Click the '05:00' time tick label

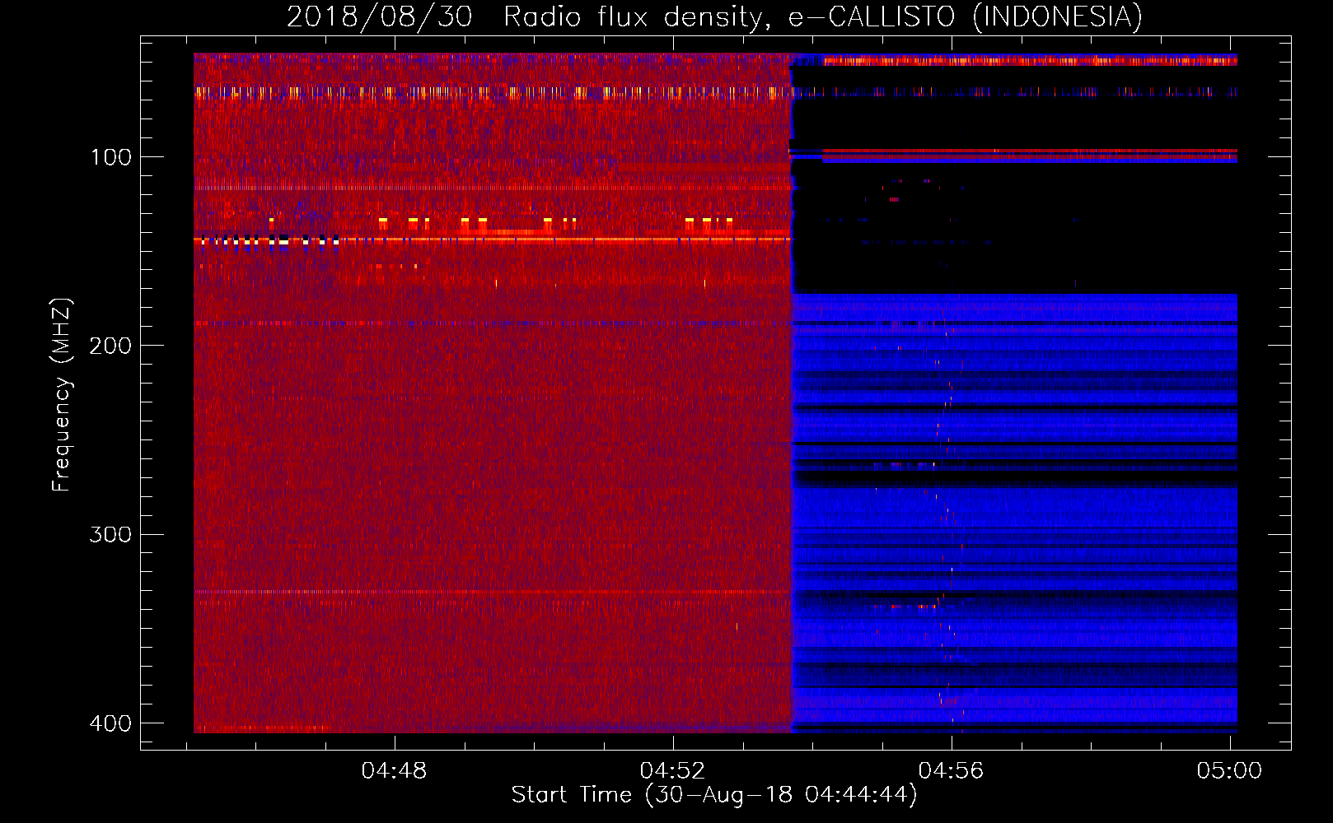(x=1229, y=770)
